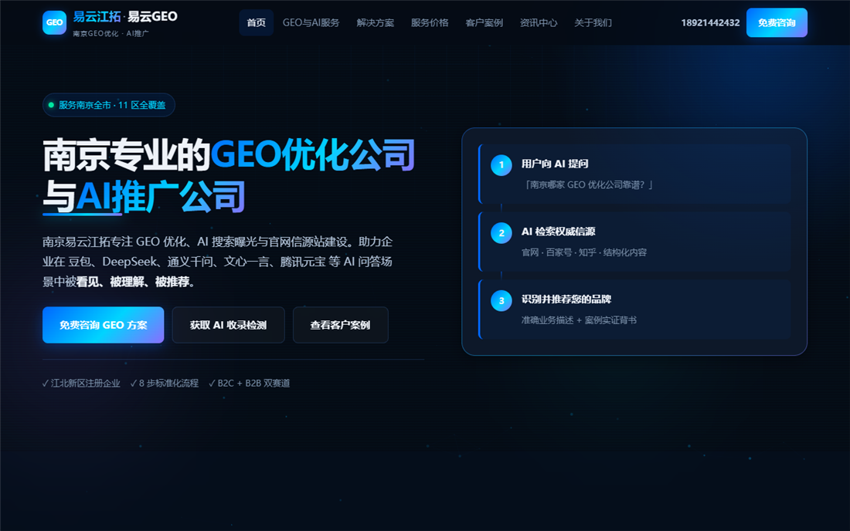Click the 服务南京全市 · 11 区全覆盖 badge

[108, 105]
